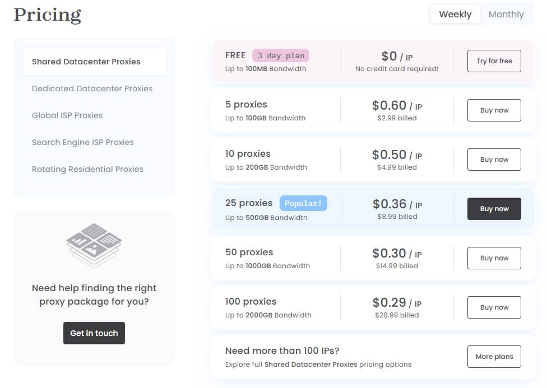Buy the 5 proxies plan

pos(494,110)
